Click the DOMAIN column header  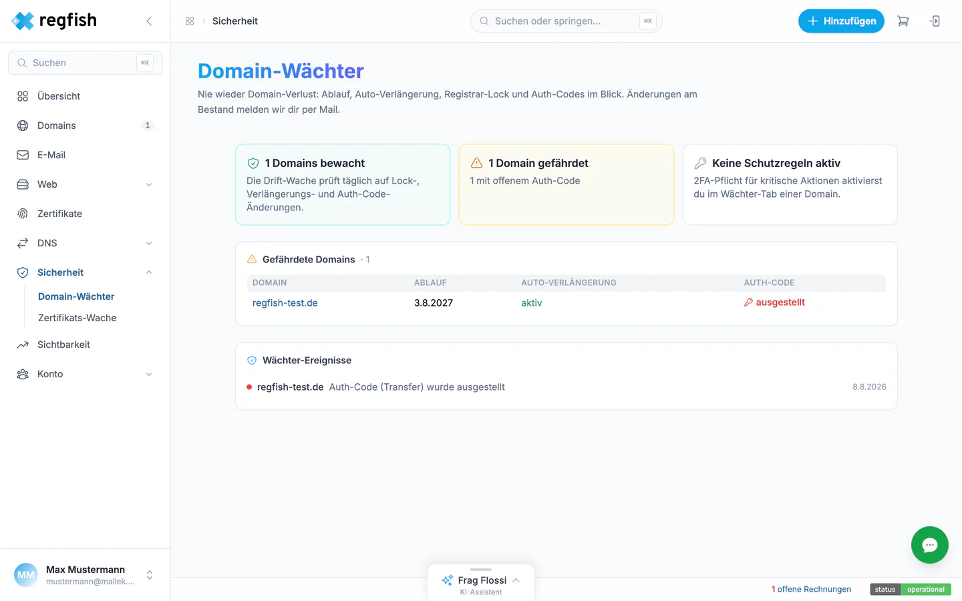coord(270,283)
